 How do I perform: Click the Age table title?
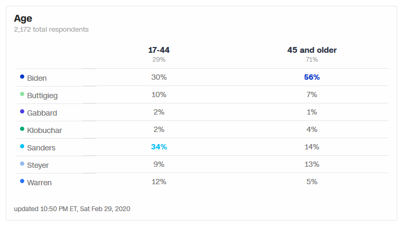(x=23, y=18)
